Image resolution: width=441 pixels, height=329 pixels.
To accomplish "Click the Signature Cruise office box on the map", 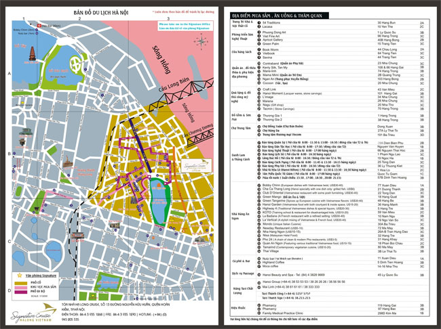I will coord(196,166).
